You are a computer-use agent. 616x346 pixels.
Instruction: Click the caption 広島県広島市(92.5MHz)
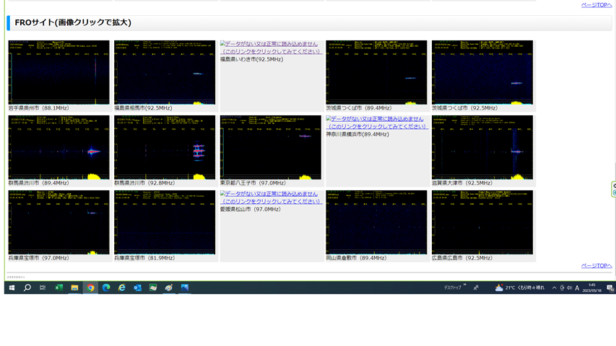pos(462,258)
